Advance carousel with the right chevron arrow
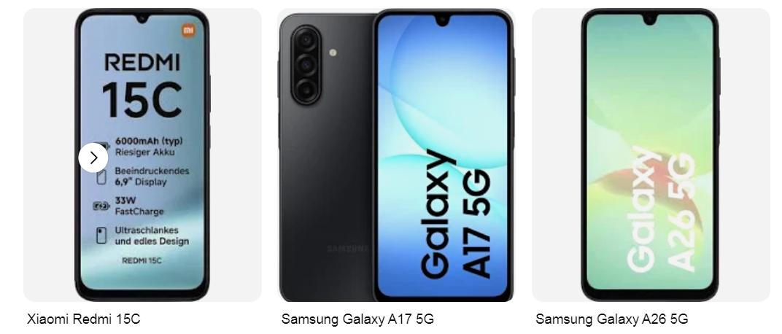The height and width of the screenshot is (334, 782). click(93, 158)
